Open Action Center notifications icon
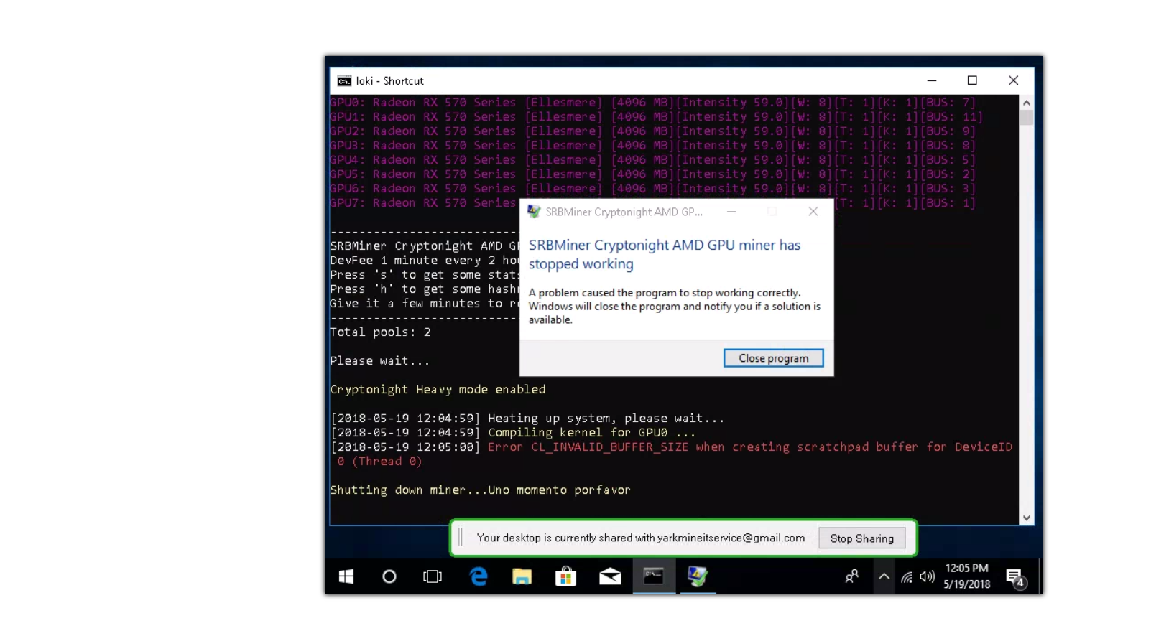This screenshot has height=631, width=1174. pos(1015,577)
